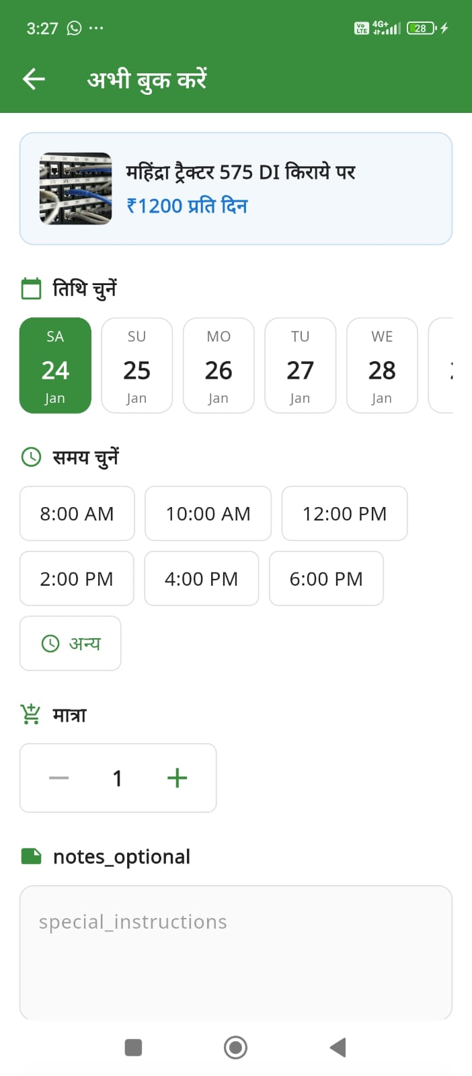The height and width of the screenshot is (1076, 472).
Task: Decrease quantity with the minus button
Action: pos(59,778)
